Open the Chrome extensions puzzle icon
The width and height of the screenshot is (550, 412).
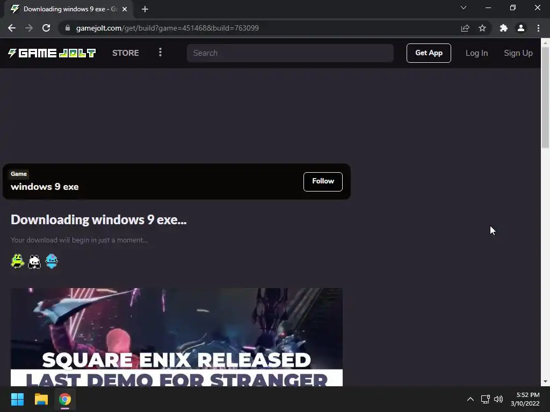click(x=504, y=28)
